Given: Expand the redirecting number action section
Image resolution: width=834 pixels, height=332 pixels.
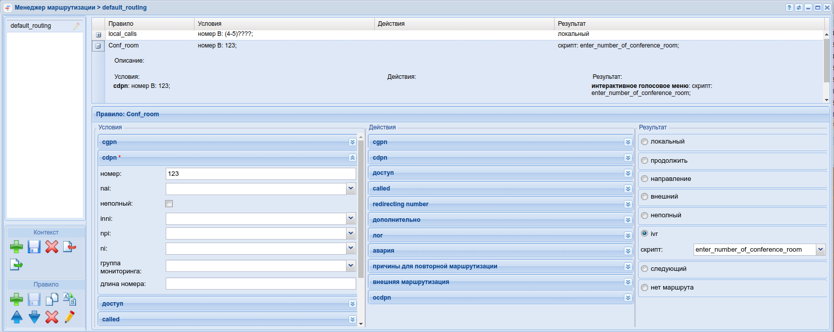Looking at the screenshot, I should click(x=628, y=204).
